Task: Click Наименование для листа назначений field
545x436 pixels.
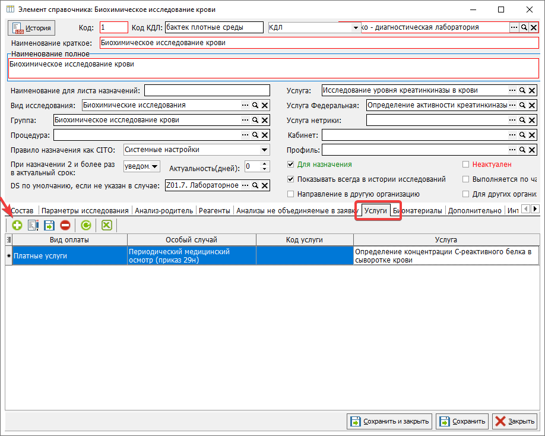Action: click(207, 90)
